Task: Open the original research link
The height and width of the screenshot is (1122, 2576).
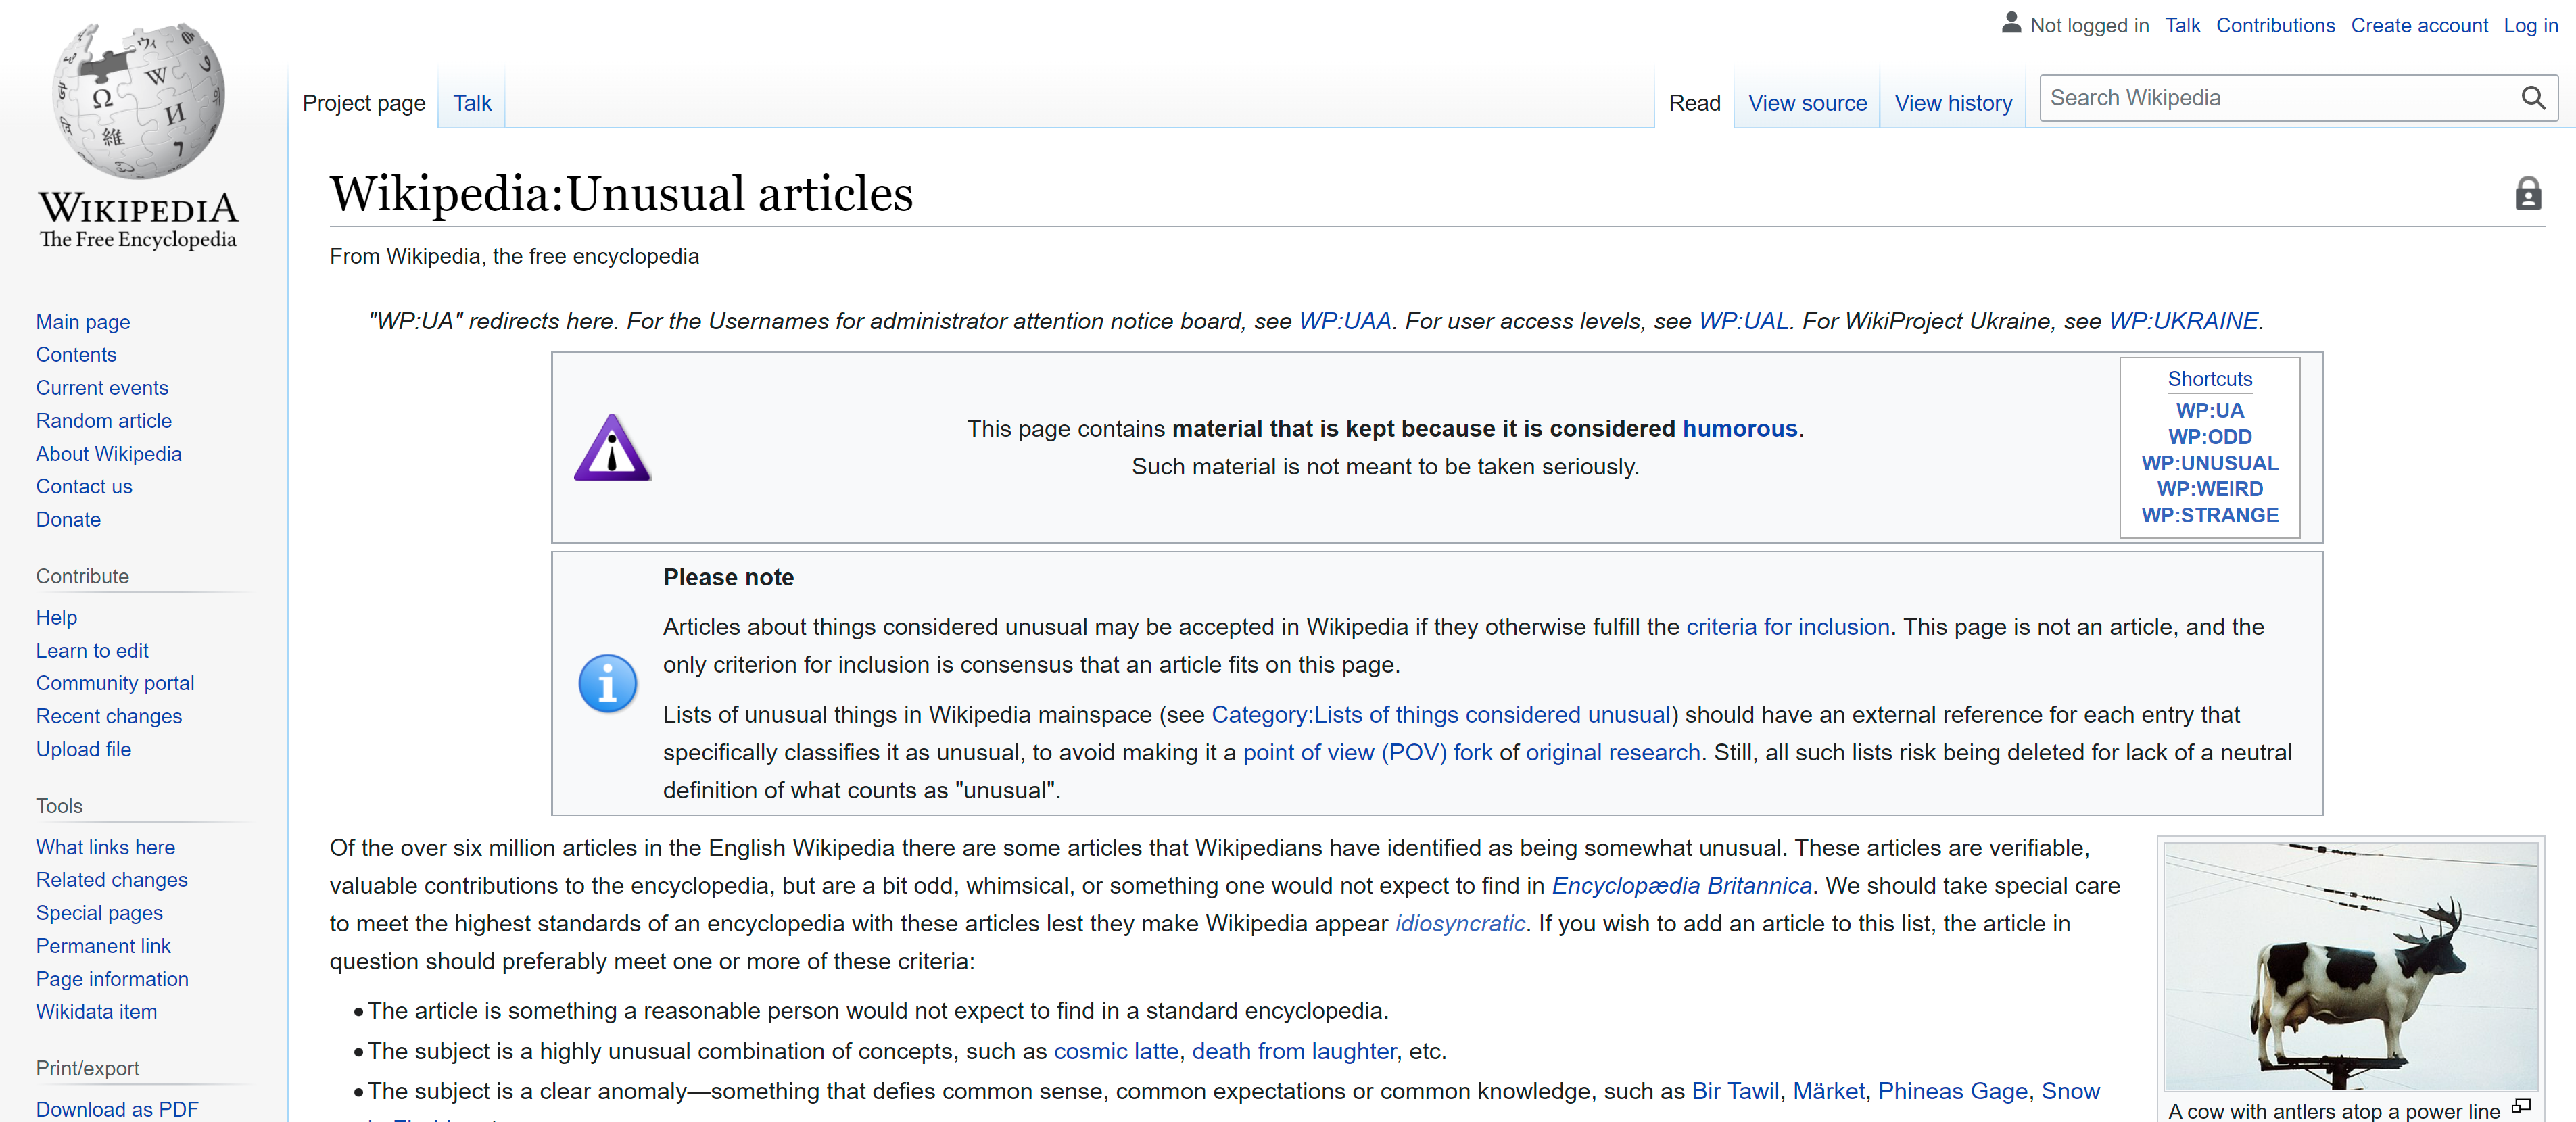Action: click(x=1612, y=753)
